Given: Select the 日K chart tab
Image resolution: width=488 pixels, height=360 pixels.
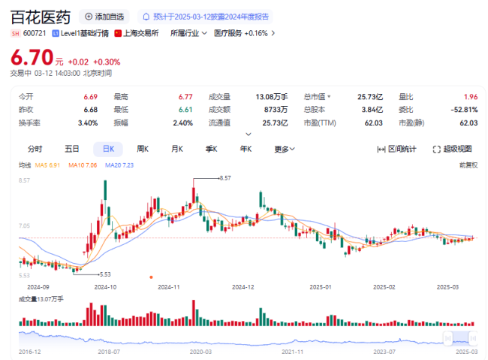Looking at the screenshot, I should pos(108,149).
